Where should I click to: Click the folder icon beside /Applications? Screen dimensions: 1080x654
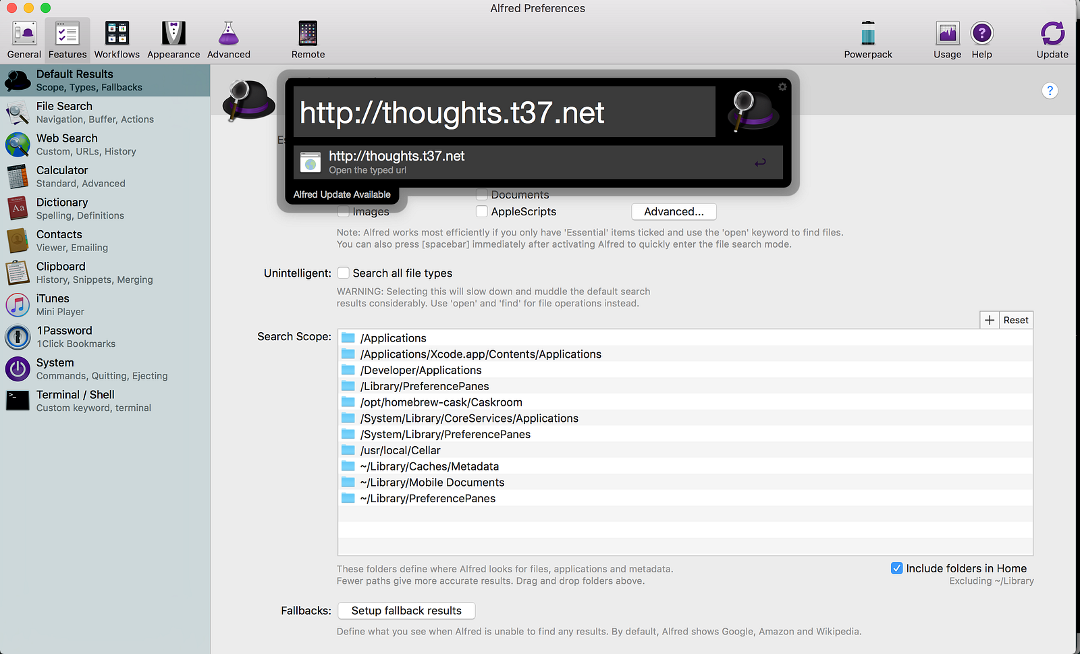(x=348, y=337)
